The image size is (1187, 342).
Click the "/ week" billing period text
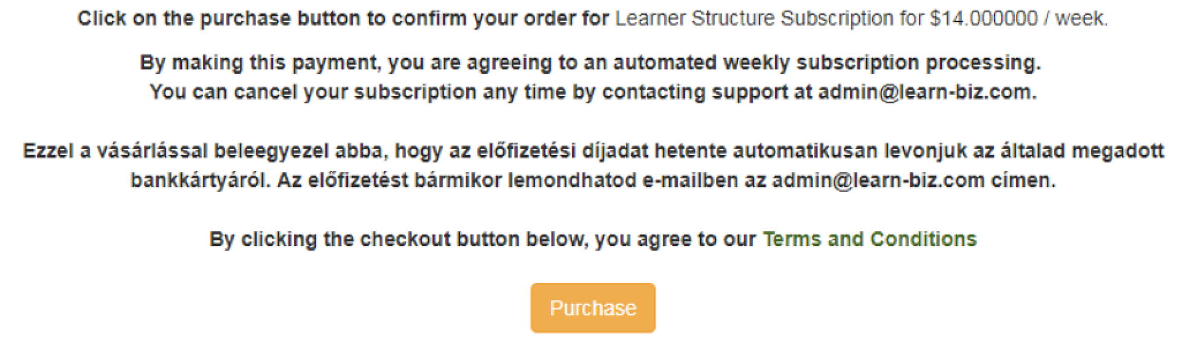click(x=1079, y=19)
